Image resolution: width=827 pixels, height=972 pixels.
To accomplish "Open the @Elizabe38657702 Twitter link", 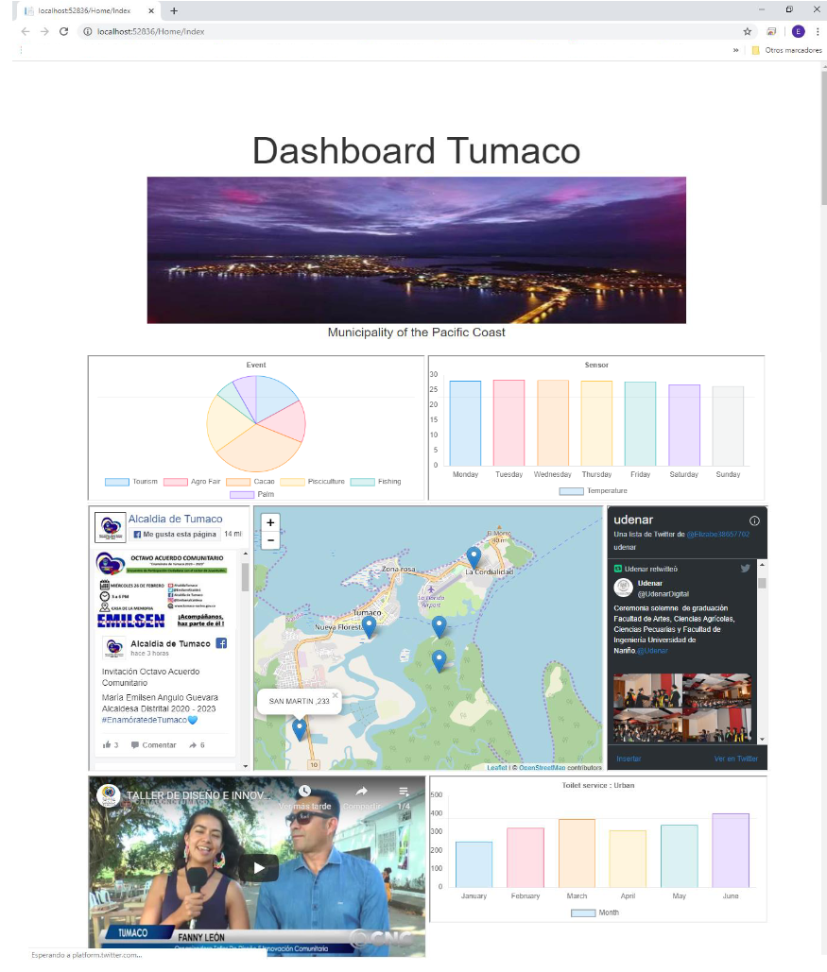I will [x=717, y=535].
